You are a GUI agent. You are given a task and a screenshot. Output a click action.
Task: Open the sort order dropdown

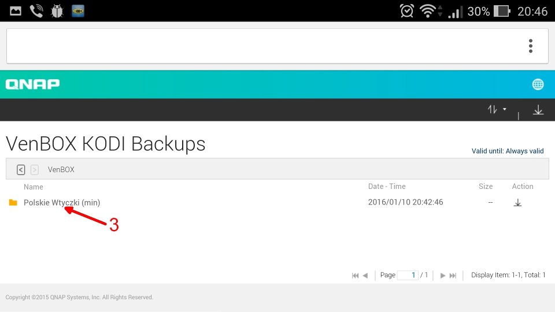[x=497, y=109]
